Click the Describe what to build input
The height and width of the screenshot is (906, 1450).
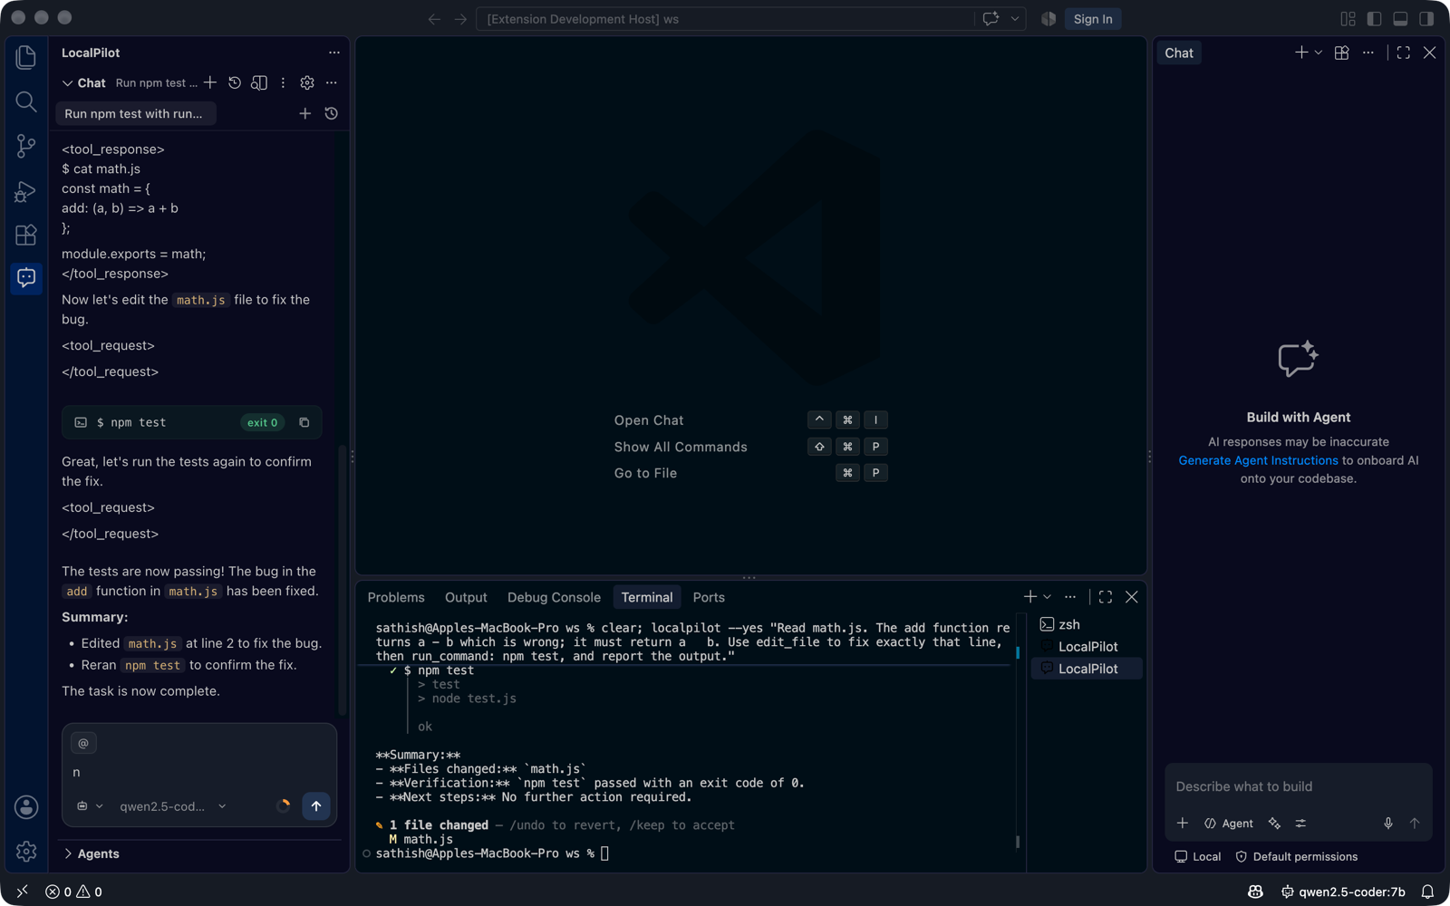(1298, 786)
